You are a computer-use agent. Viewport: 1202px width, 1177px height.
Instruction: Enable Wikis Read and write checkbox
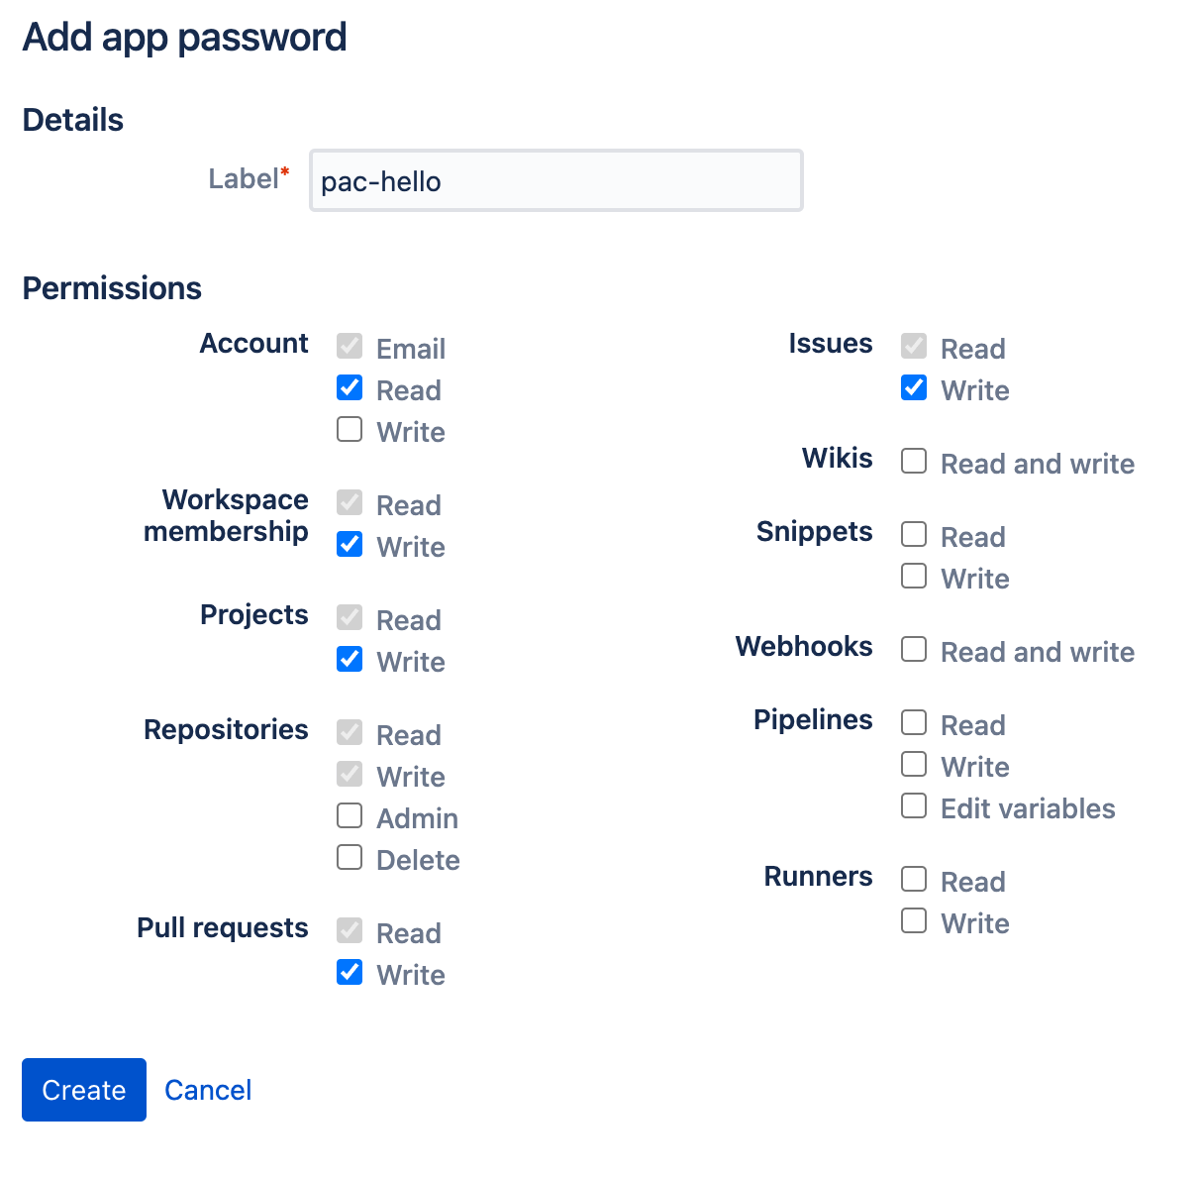tap(914, 461)
